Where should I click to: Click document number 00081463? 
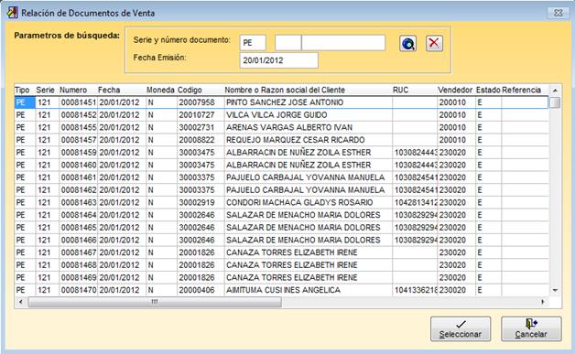pos(79,203)
